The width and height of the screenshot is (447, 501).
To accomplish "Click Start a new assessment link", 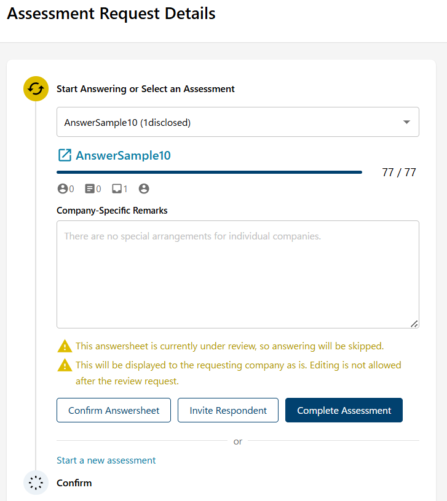I will click(106, 460).
